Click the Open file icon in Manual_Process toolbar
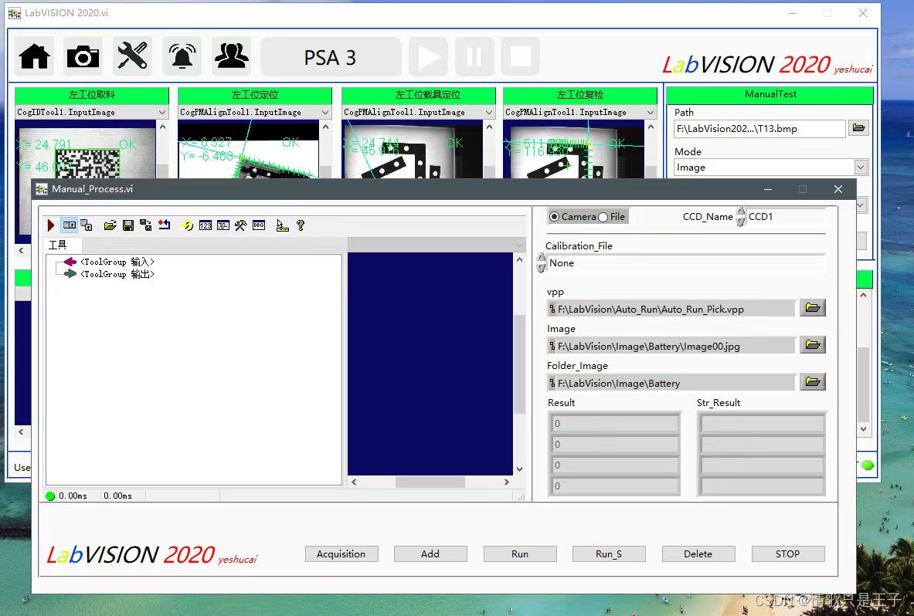 [110, 225]
